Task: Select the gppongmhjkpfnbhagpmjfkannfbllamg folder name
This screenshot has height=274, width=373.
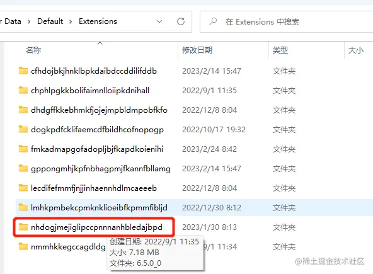Action: tap(101, 169)
